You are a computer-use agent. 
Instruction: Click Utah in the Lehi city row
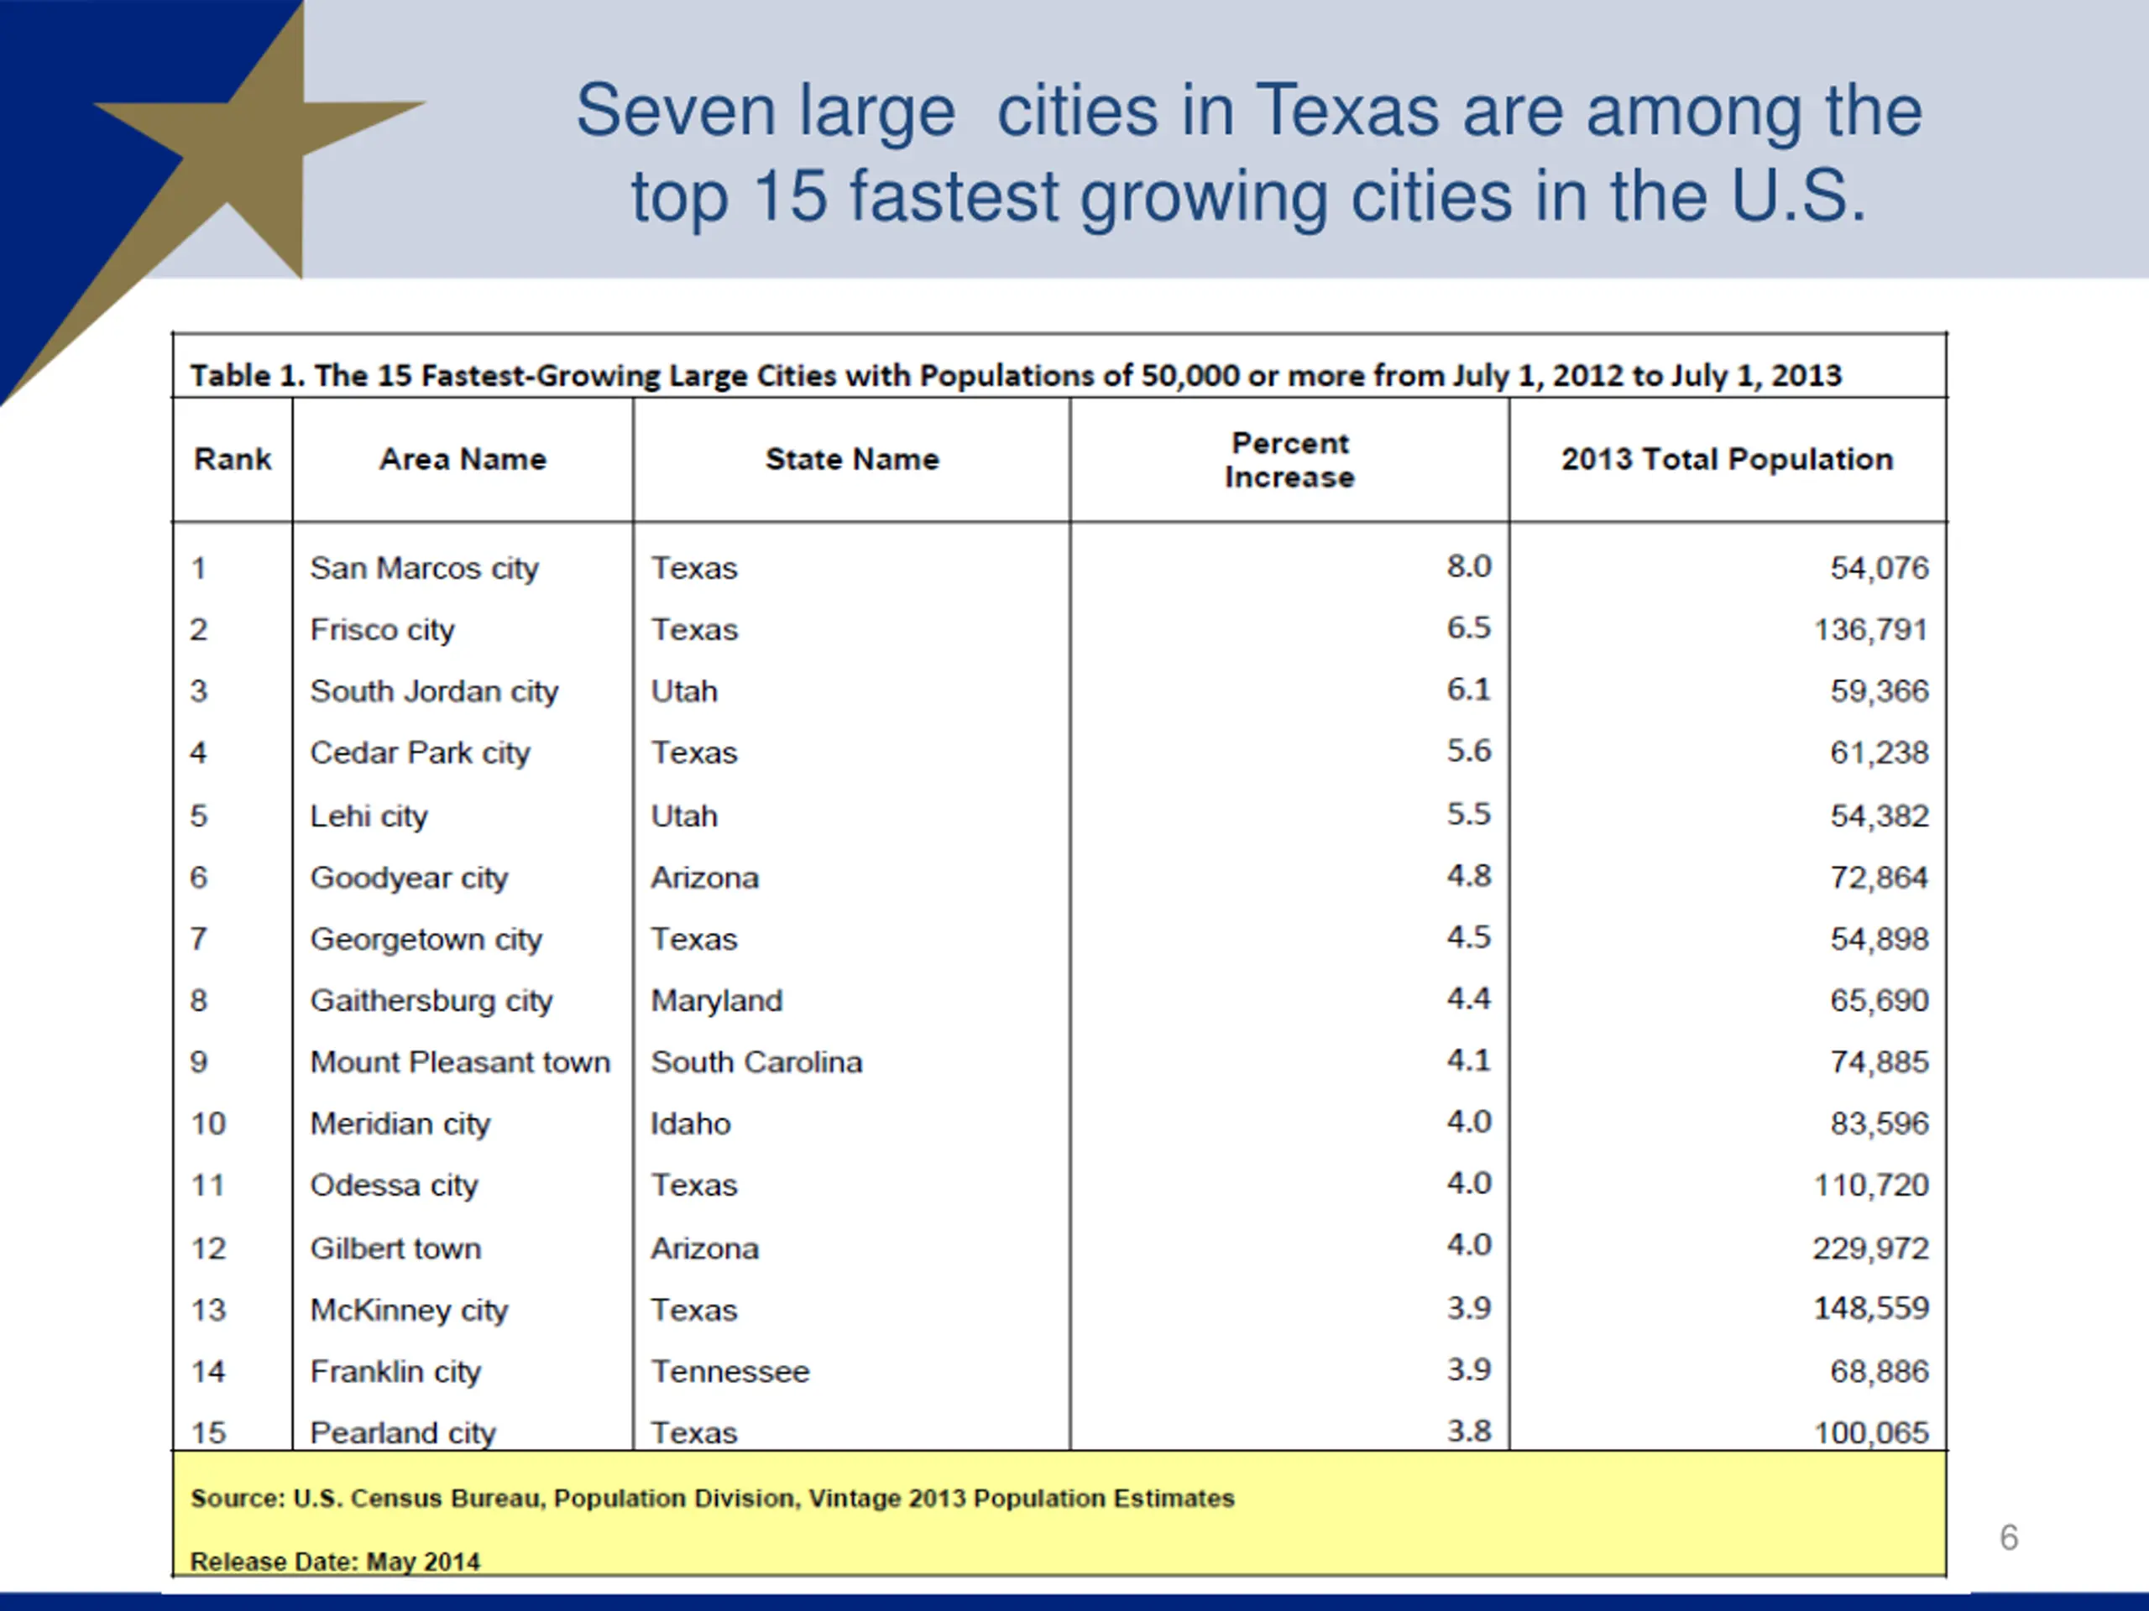pos(684,816)
